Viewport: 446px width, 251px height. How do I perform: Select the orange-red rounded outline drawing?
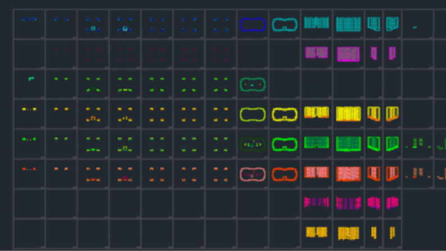285,174
